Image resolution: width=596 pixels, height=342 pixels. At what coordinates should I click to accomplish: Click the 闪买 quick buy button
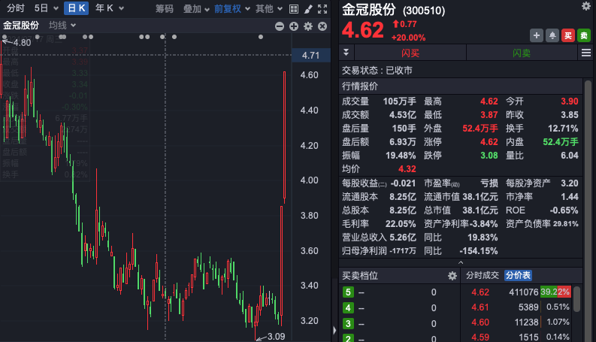click(410, 53)
